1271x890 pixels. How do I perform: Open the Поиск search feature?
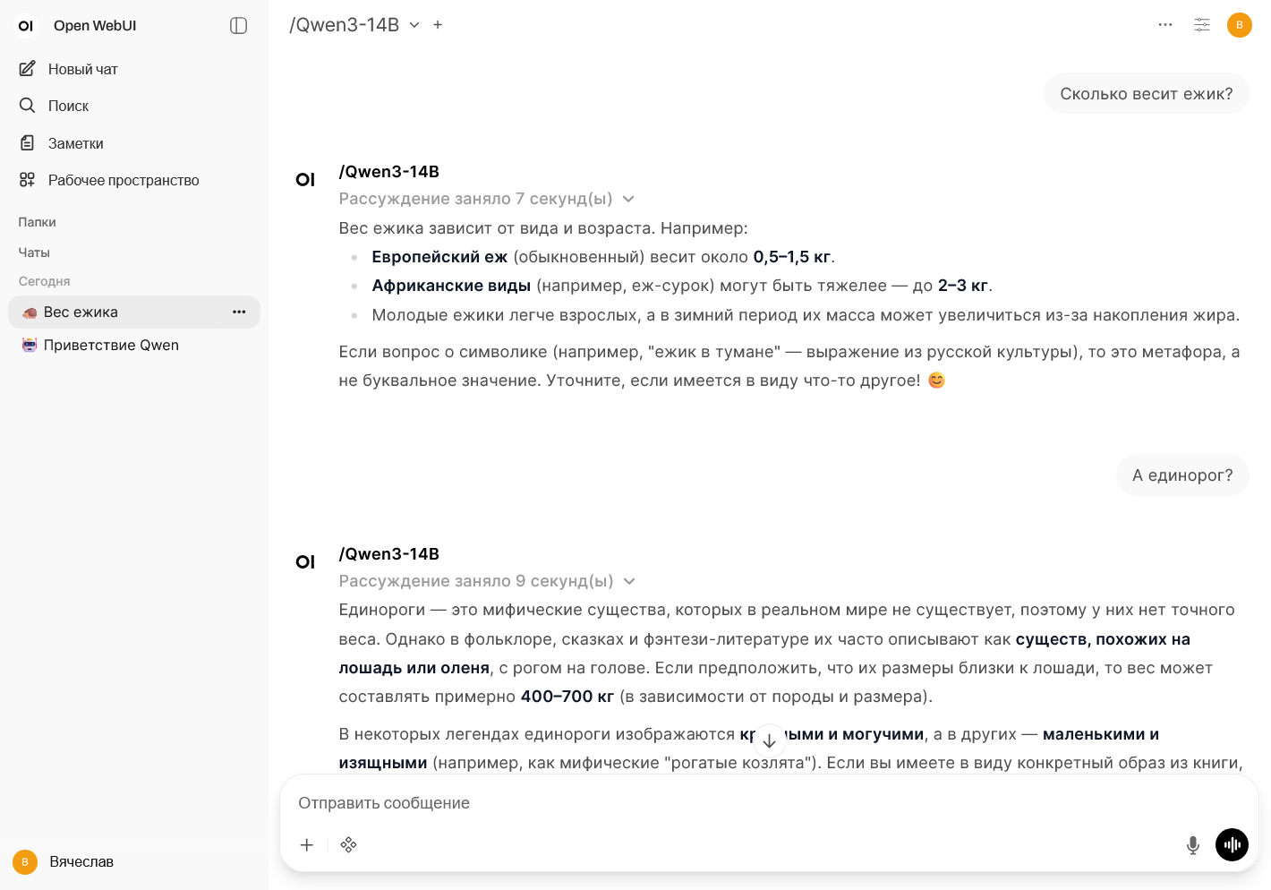coord(68,106)
